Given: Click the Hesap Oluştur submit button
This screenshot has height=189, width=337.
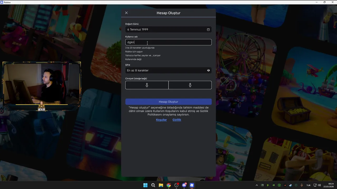Looking at the screenshot, I should [x=168, y=102].
